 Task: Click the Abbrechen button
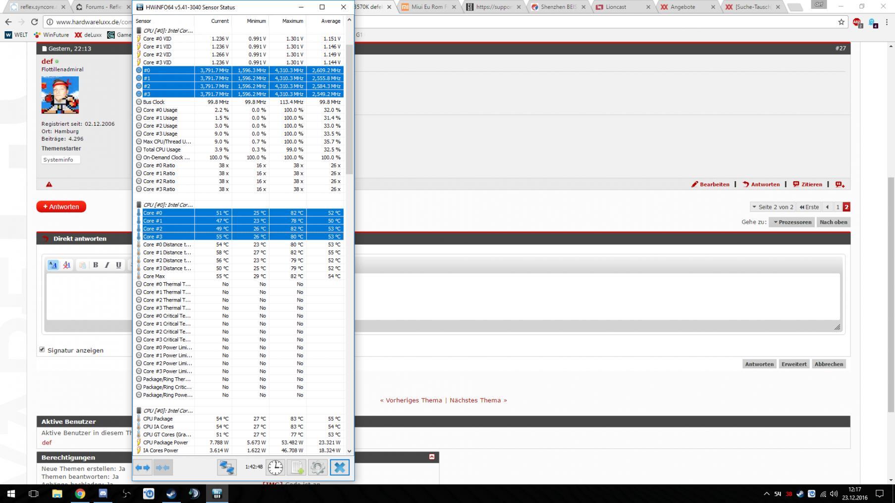coord(829,364)
